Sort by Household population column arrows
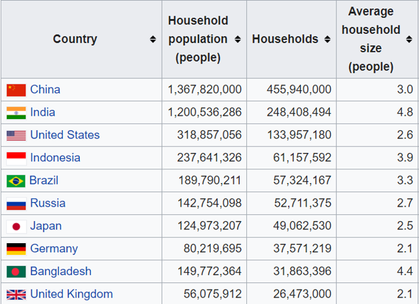 [x=237, y=39]
